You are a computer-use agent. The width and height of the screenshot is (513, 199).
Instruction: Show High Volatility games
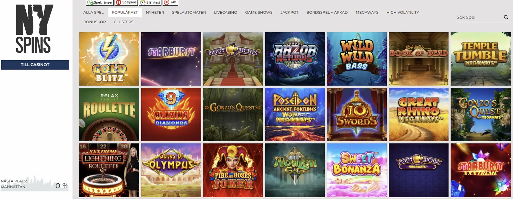tap(403, 12)
